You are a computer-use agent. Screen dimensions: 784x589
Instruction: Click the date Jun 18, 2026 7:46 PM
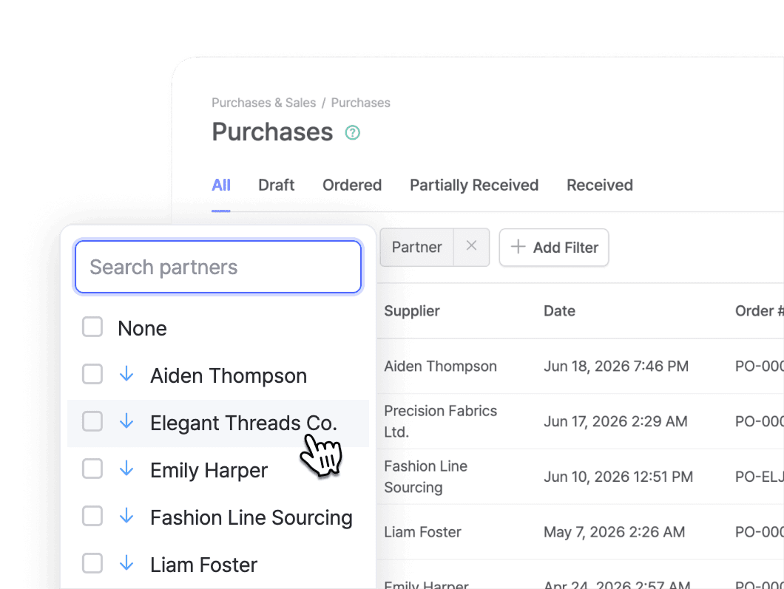point(616,367)
